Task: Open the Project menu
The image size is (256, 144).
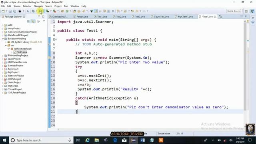Action: pos(58,6)
